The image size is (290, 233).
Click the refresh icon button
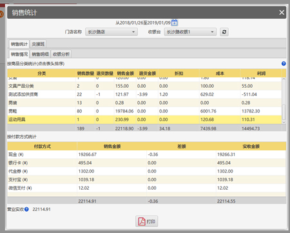click(224, 32)
